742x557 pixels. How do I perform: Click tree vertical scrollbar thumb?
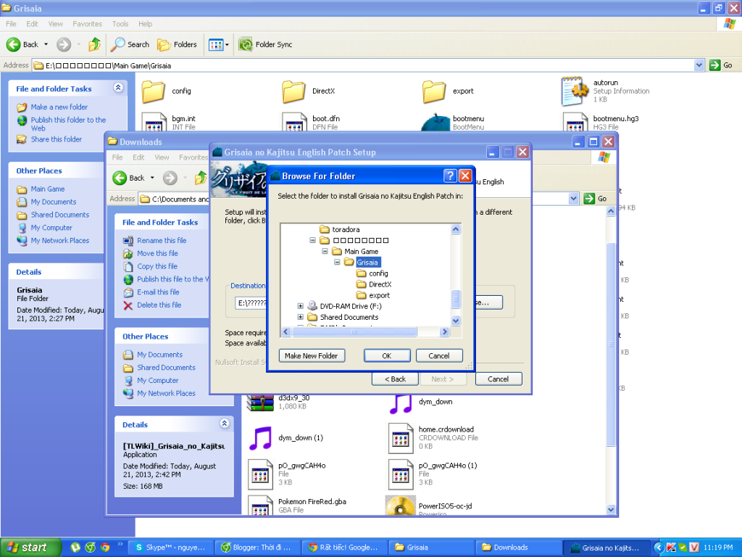tap(456, 299)
